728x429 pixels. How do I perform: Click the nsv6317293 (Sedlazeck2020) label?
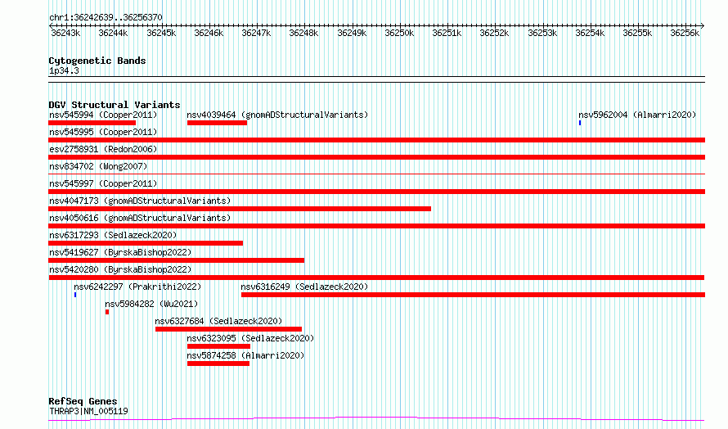pyautogui.click(x=113, y=235)
